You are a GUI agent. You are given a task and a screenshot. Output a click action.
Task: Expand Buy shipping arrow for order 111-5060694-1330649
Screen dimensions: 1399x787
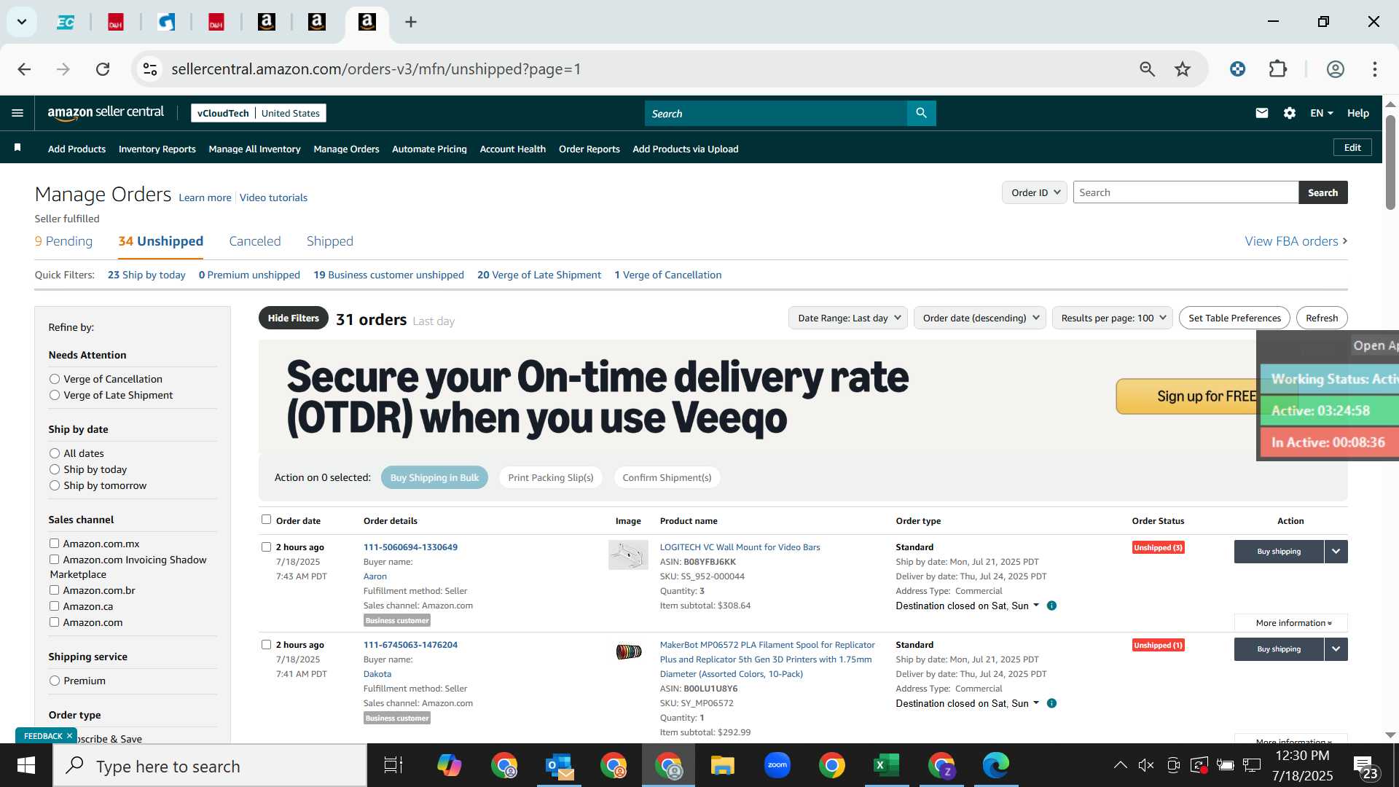point(1336,552)
